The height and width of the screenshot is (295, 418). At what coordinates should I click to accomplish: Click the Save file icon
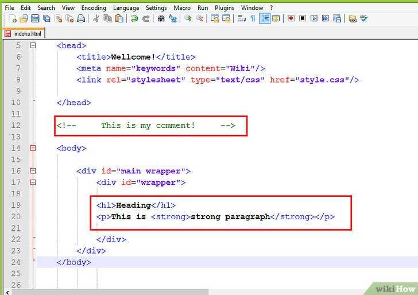35,18
